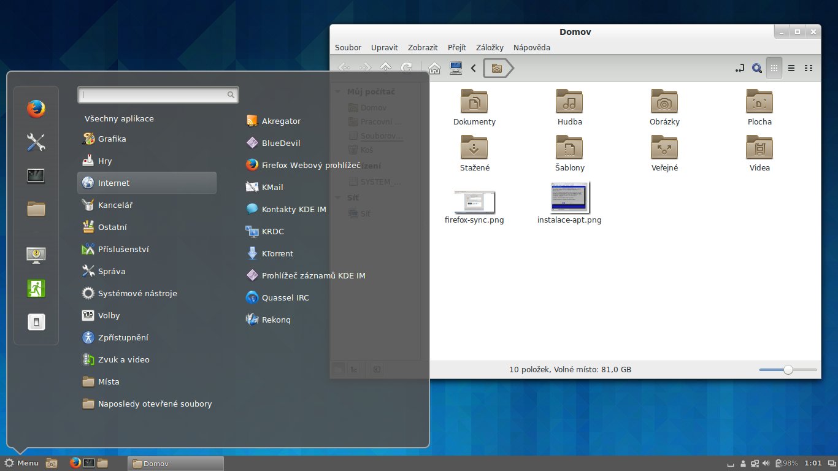Click the search magnifier in file manager
838x471 pixels.
tap(757, 68)
